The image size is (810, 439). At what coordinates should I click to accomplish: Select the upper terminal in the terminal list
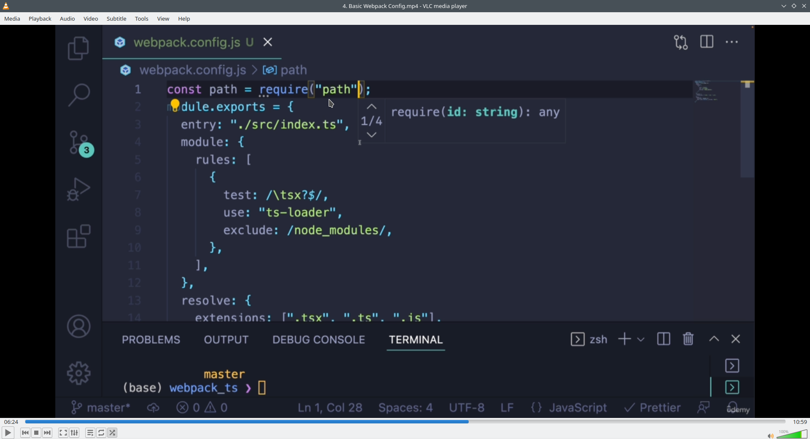coord(732,366)
